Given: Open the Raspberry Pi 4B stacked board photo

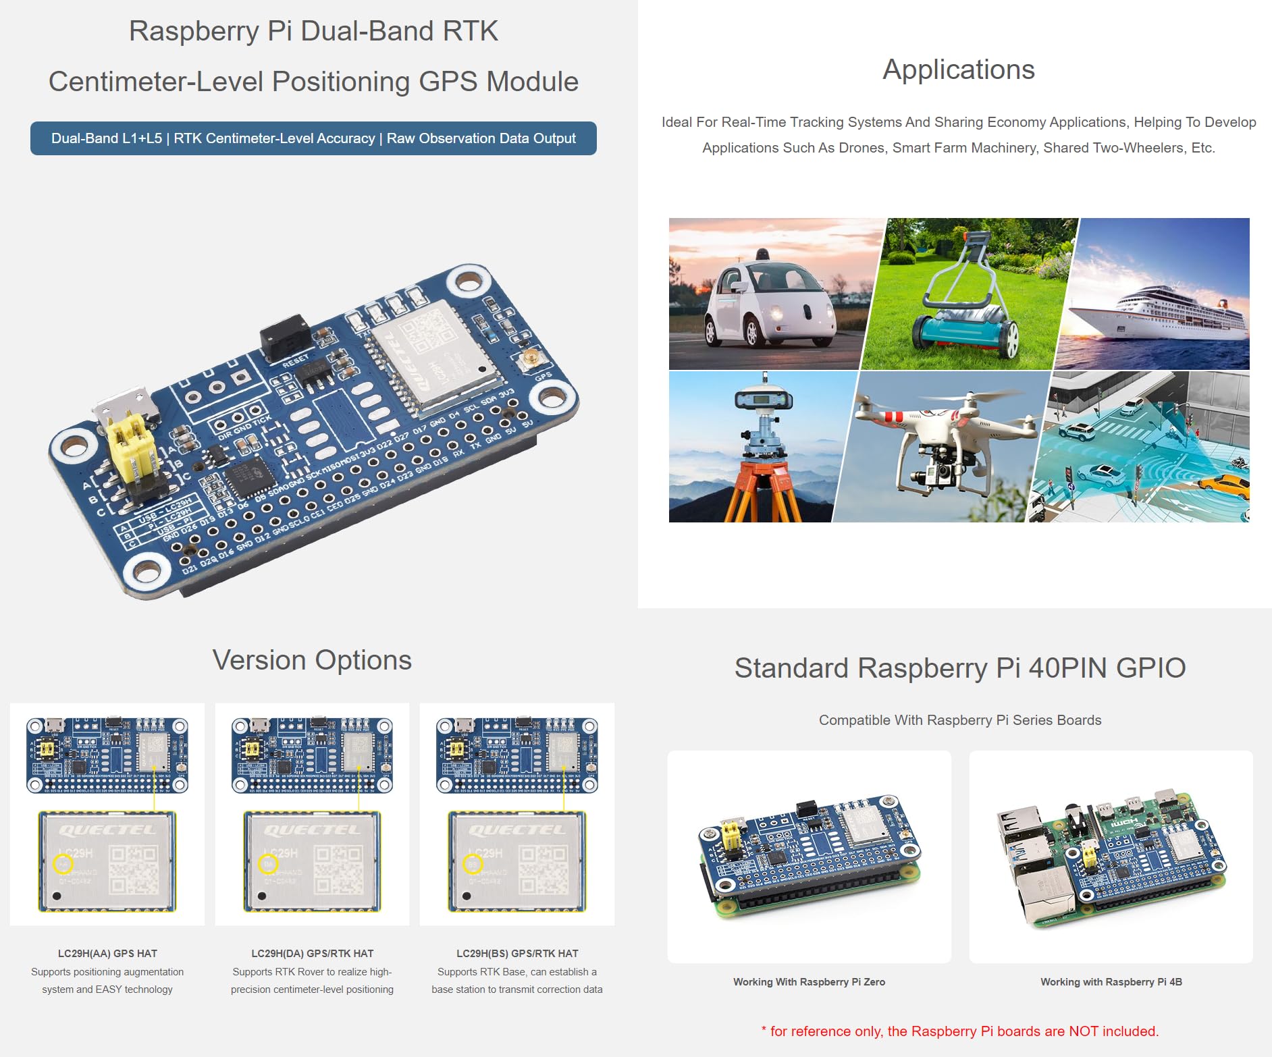Looking at the screenshot, I should (1111, 857).
